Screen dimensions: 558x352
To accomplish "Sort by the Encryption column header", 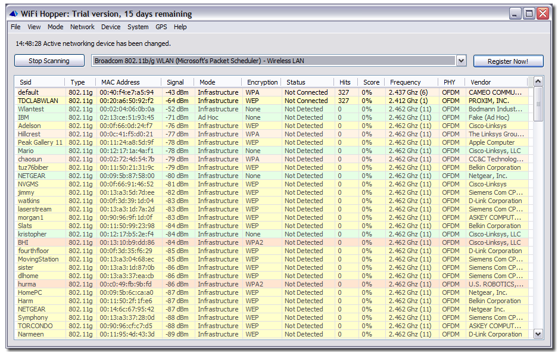I will [x=261, y=82].
